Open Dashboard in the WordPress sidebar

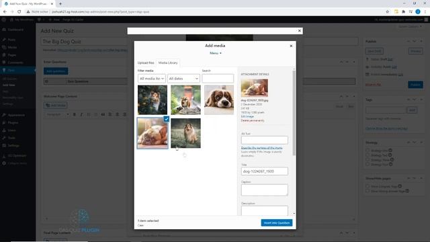tap(15, 30)
